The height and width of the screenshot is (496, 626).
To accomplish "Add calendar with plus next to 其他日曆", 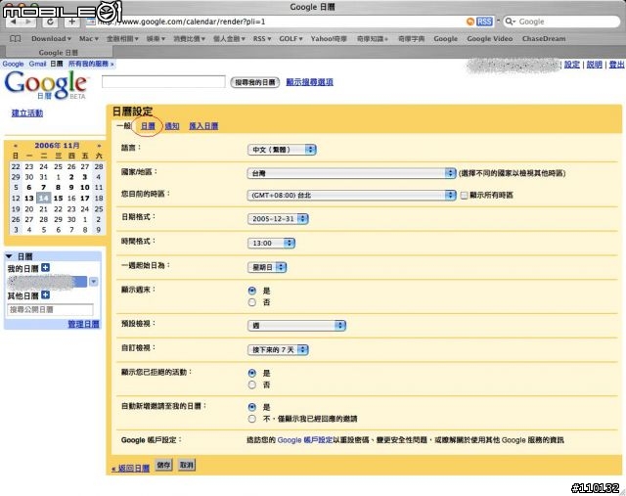I will [46, 294].
